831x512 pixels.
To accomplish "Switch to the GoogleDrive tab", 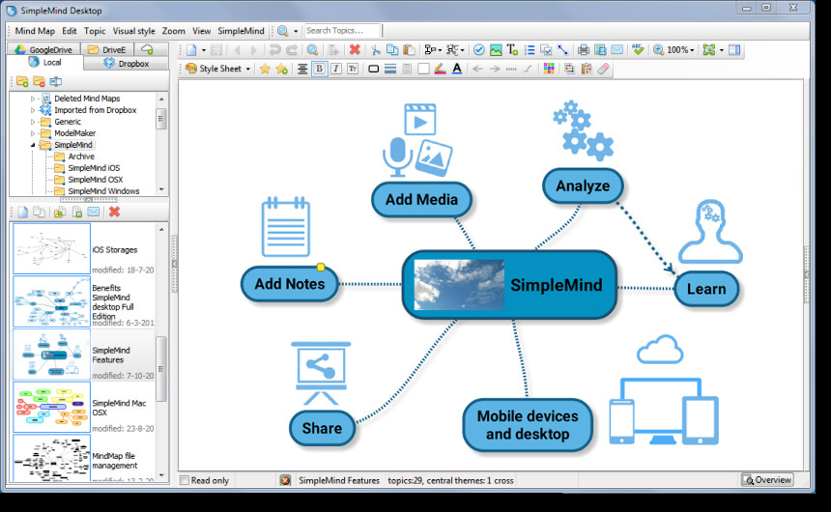I will tap(43, 49).
